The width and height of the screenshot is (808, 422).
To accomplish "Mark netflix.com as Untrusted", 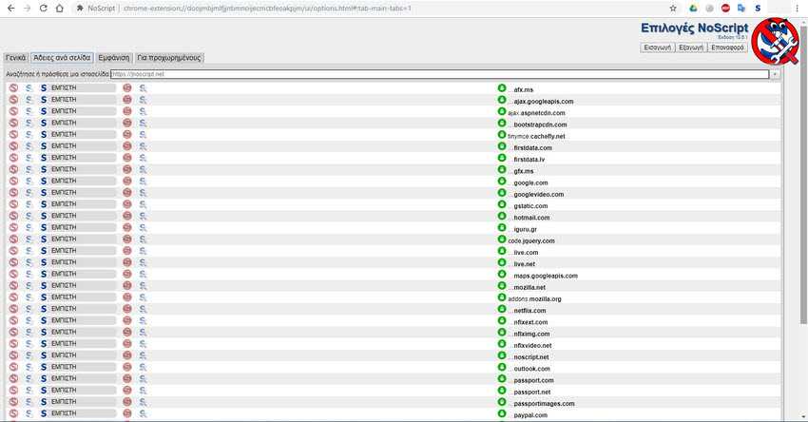I will click(x=127, y=309).
